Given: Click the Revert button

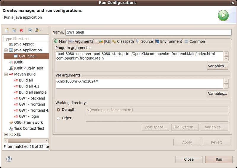Looking at the screenshot, I should point(217,142).
